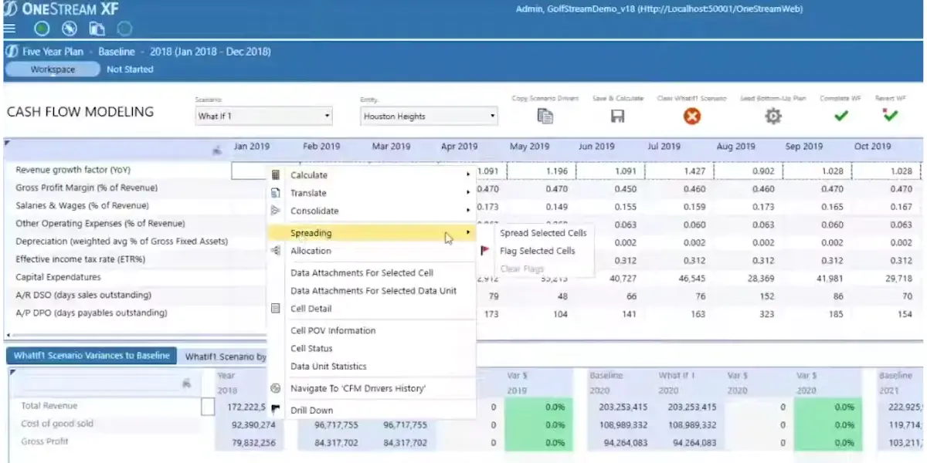Click the triangle at top-left corner of driver grid
Screen dimensions: 927x463
coord(8,143)
